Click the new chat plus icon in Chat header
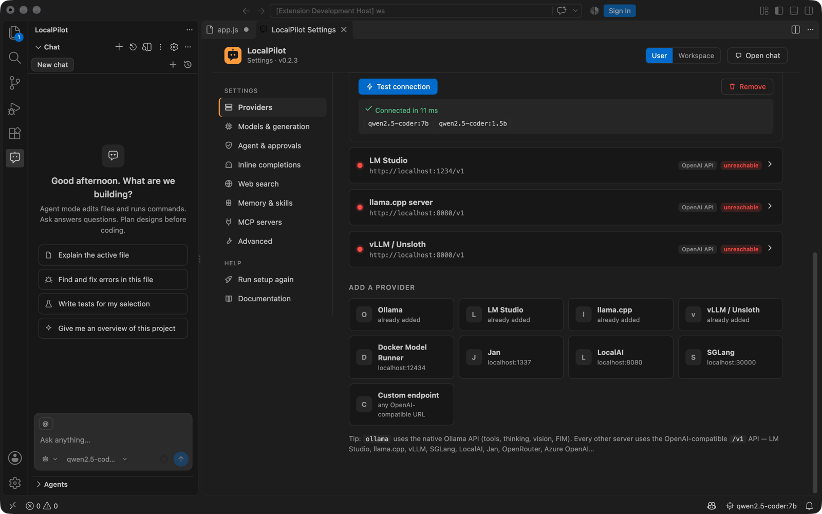This screenshot has height=514, width=822. coord(119,47)
